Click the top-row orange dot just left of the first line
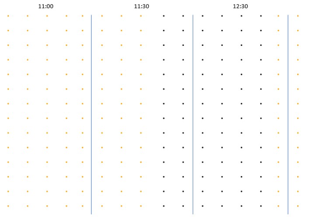The image size is (309, 220). (x=82, y=16)
